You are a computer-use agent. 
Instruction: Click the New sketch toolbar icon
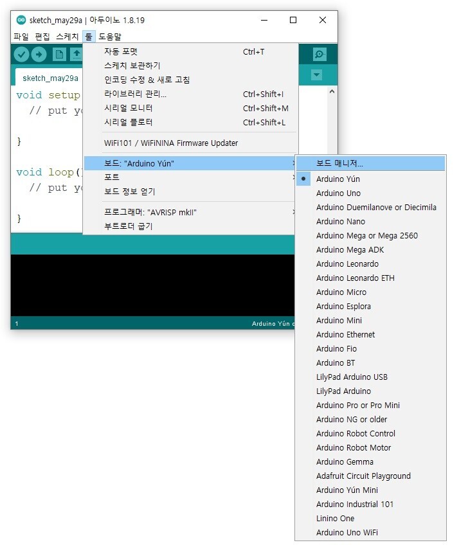59,54
